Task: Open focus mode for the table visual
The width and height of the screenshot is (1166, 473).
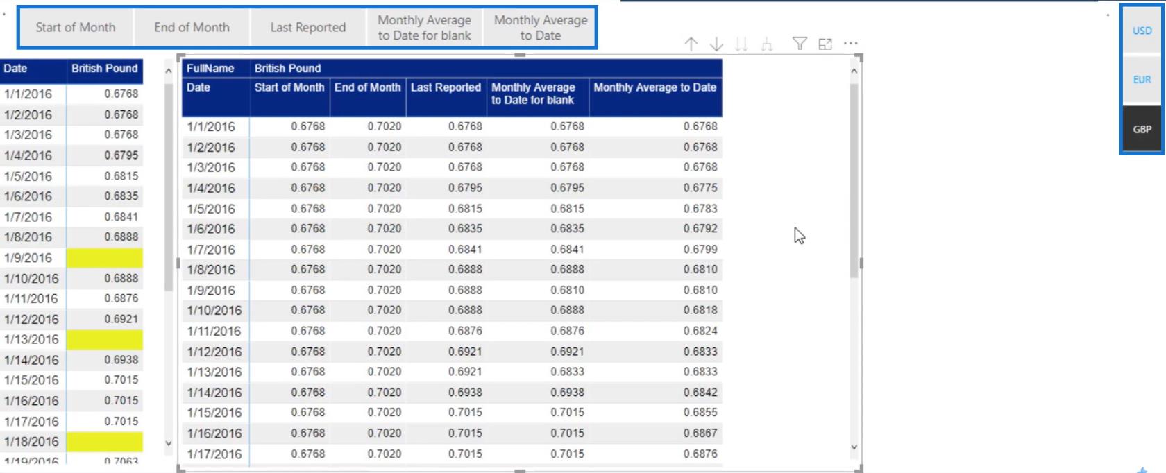Action: 825,44
